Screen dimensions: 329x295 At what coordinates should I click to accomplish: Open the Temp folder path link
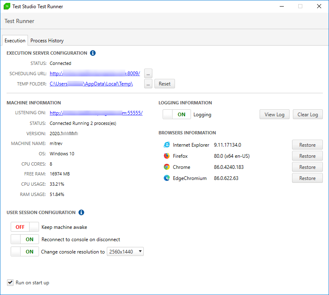91,84
